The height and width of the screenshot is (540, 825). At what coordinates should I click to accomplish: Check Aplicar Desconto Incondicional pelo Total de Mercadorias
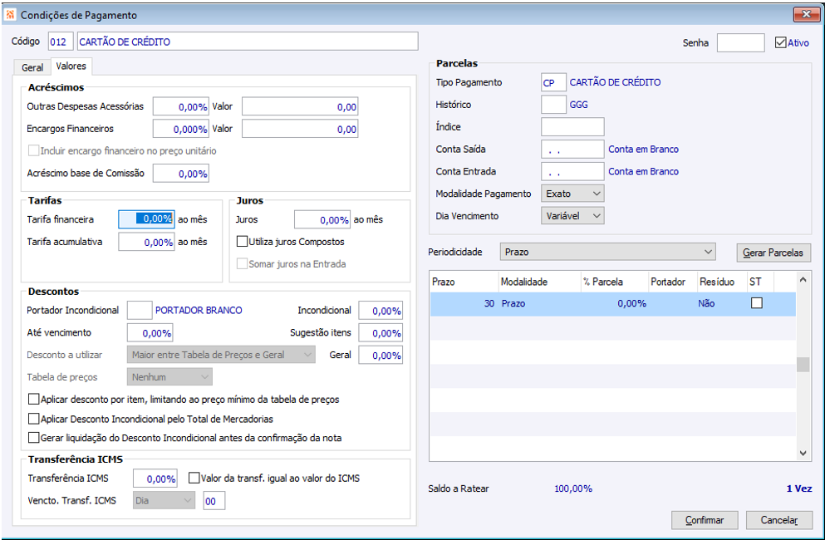34,419
